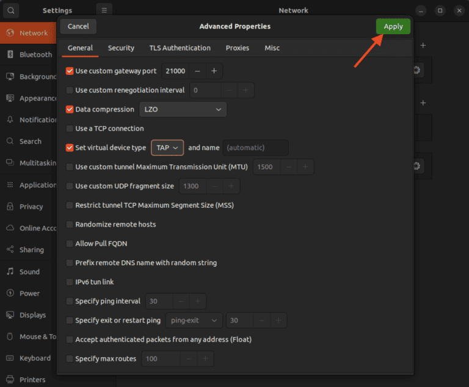The height and width of the screenshot is (387, 469).
Task: Check the Randomize remote hosts option
Action: pos(70,224)
